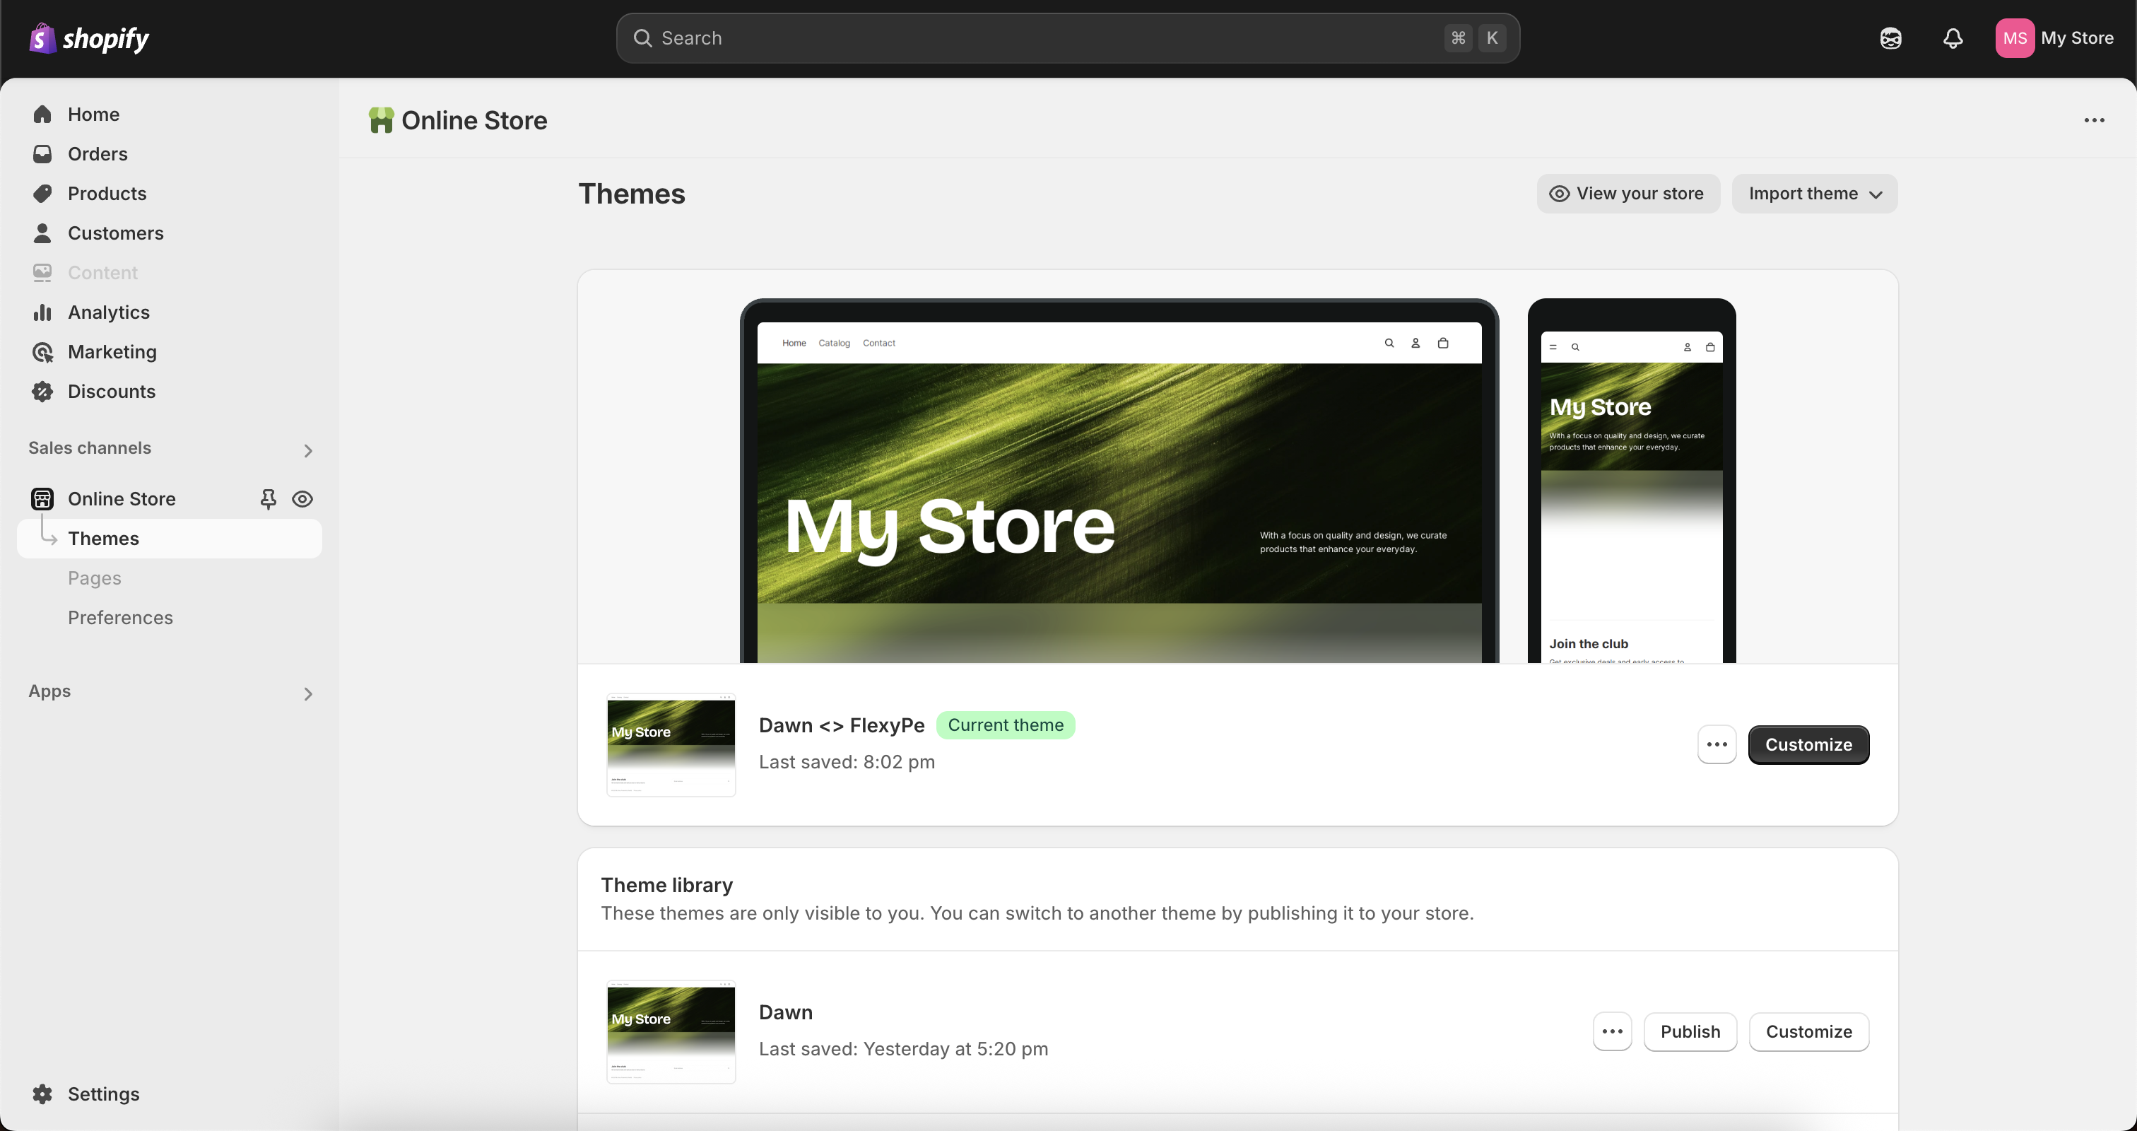The width and height of the screenshot is (2137, 1131).
Task: Open the notifications bell
Action: (x=1953, y=38)
